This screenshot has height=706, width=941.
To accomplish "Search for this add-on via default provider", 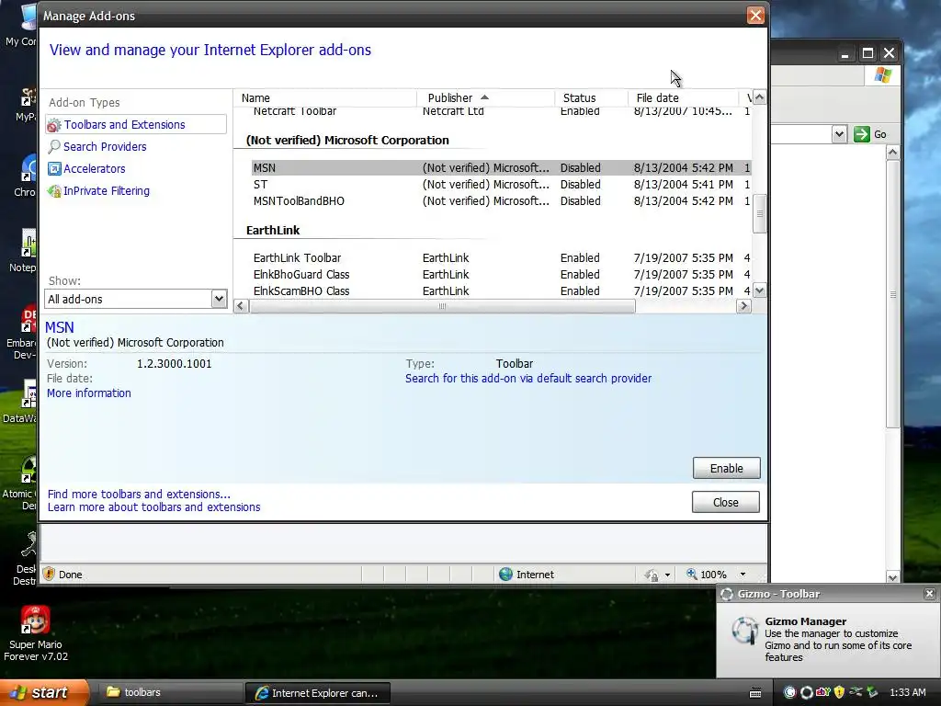I will (x=528, y=378).
